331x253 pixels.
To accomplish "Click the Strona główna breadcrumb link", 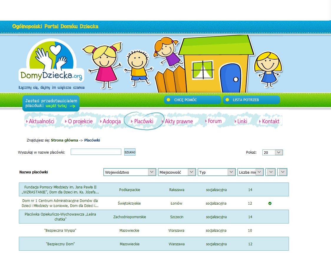I will tap(64, 140).
